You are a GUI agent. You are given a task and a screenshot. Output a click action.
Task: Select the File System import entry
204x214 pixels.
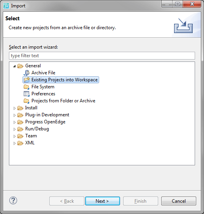(43, 87)
